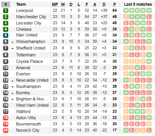
Task: Click Sheffield United's red down-arrow indicator
Action: tap(13, 48)
